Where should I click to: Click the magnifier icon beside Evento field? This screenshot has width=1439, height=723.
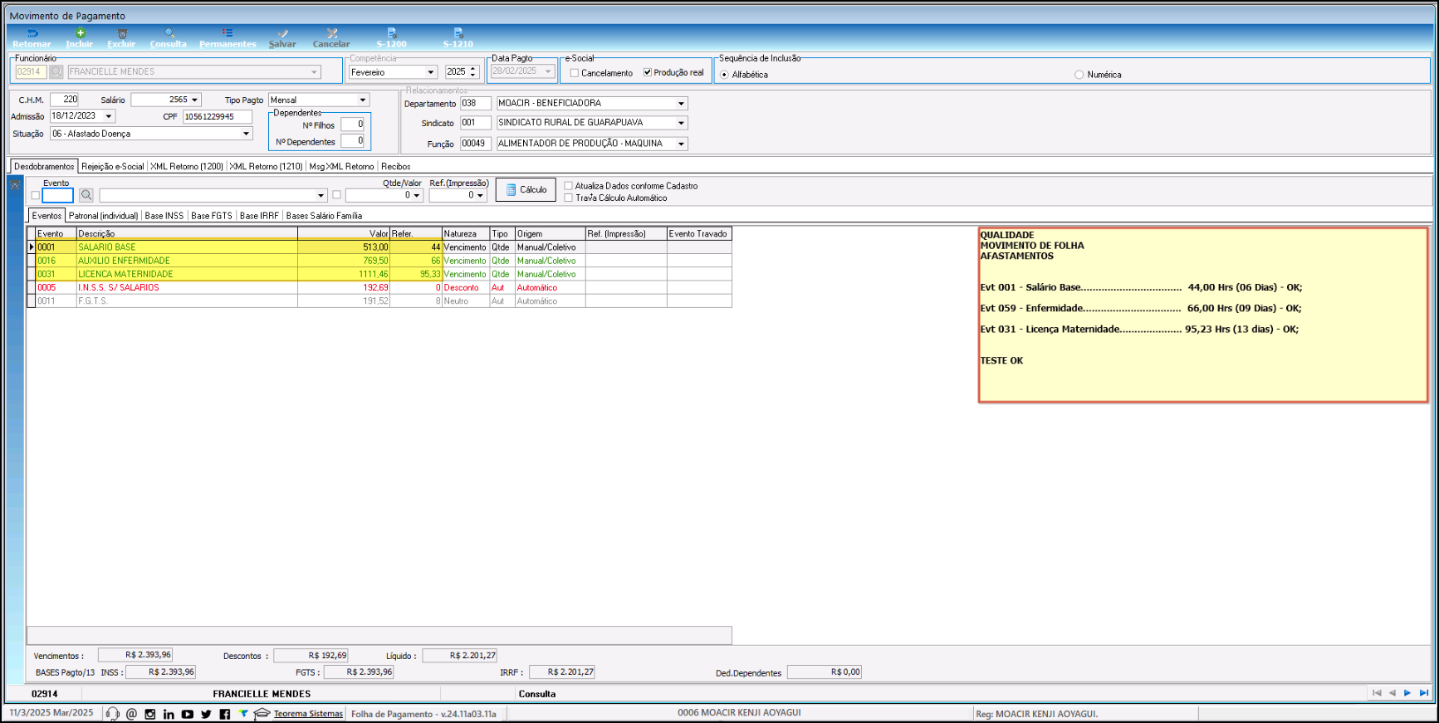point(86,195)
